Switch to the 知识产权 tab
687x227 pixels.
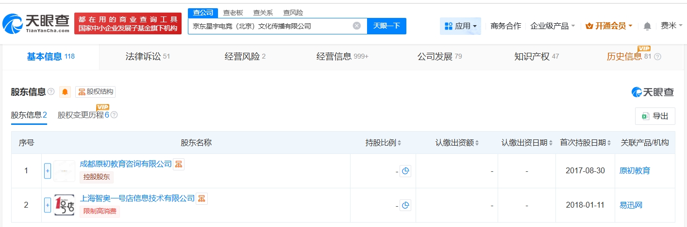(x=536, y=57)
